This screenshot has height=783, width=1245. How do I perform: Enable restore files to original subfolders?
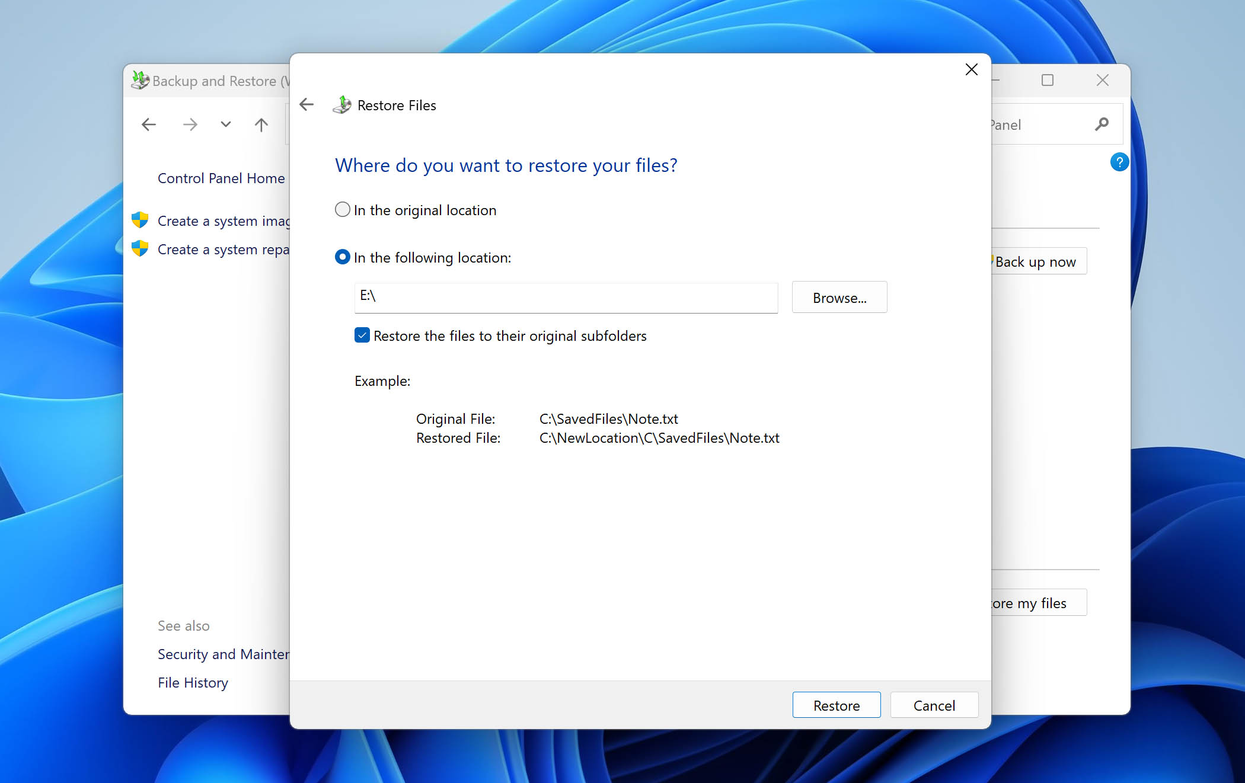point(363,335)
